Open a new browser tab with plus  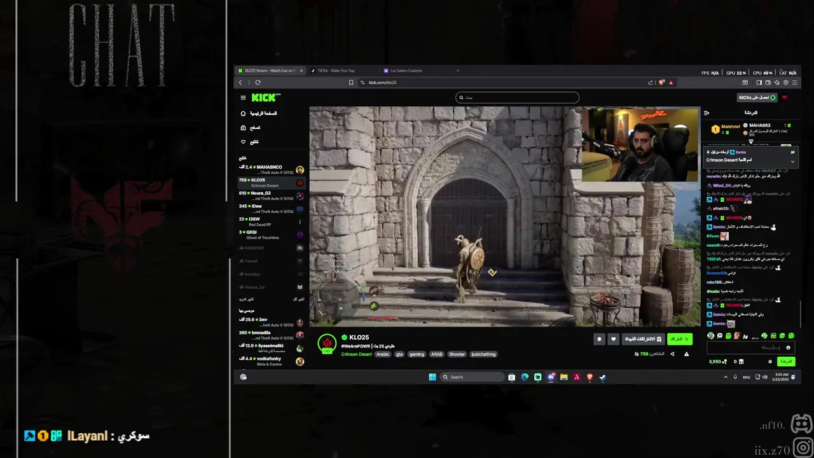click(x=457, y=71)
